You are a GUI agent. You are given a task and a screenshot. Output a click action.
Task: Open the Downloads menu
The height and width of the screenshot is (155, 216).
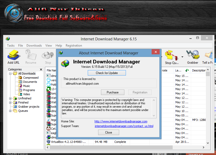point(34,46)
